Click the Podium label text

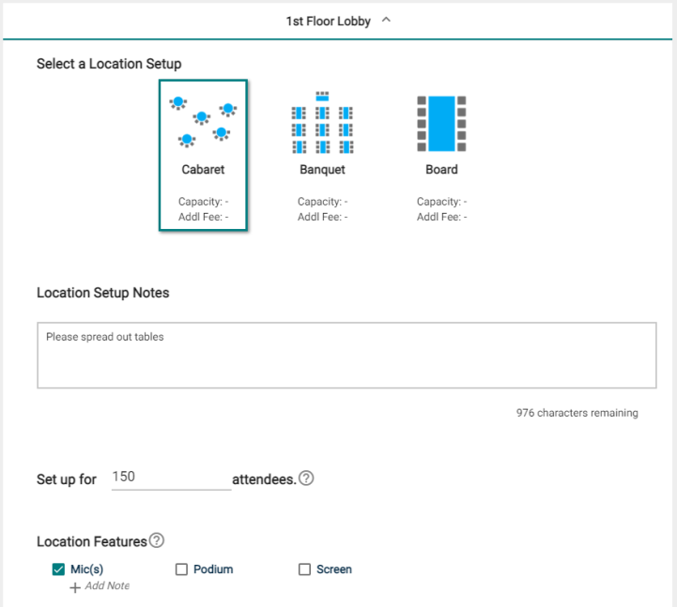(213, 569)
